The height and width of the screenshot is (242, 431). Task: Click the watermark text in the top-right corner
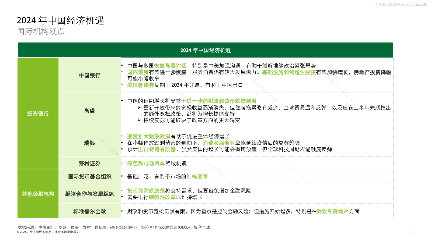click(x=400, y=4)
